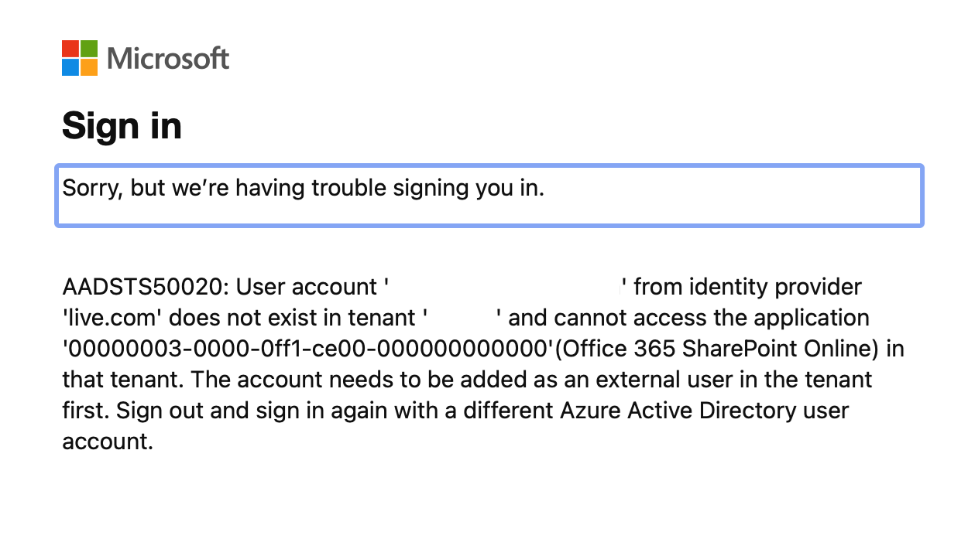Viewport: 968px width, 549px height.
Task: Focus the "Sorry, but we're having trouble" message box
Action: pos(489,196)
